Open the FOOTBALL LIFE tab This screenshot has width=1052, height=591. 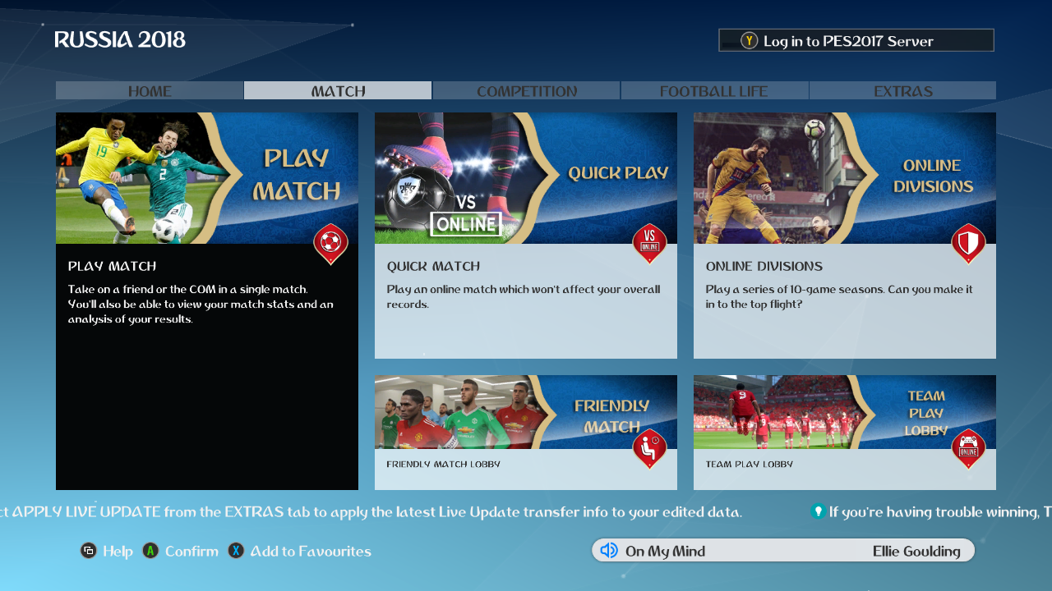point(714,90)
